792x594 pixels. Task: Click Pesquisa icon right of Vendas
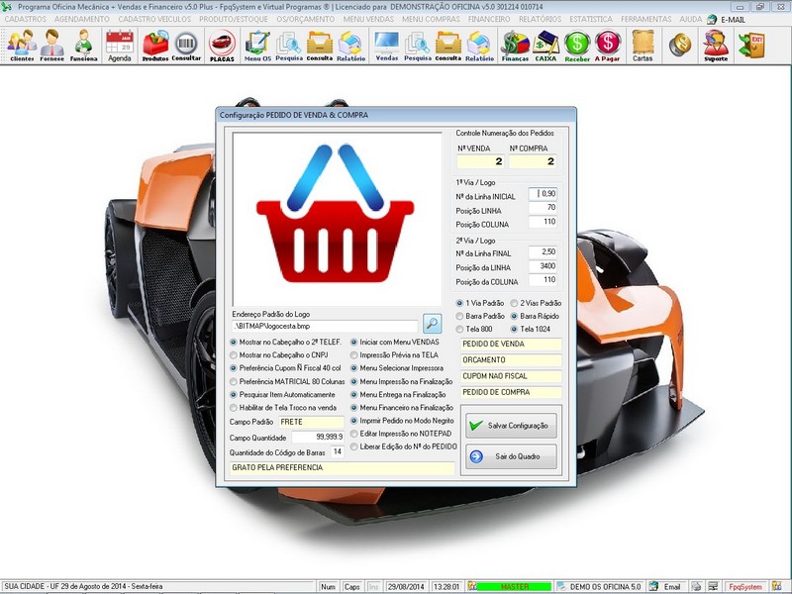pos(418,45)
